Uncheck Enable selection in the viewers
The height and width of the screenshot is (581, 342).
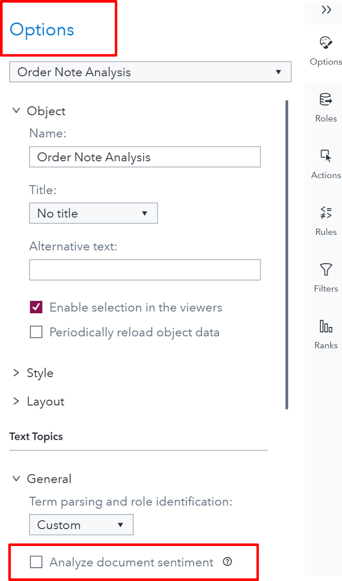coord(36,307)
